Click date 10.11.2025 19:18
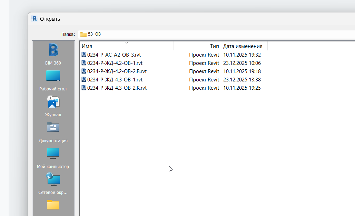This screenshot has width=355, height=216. [242, 71]
